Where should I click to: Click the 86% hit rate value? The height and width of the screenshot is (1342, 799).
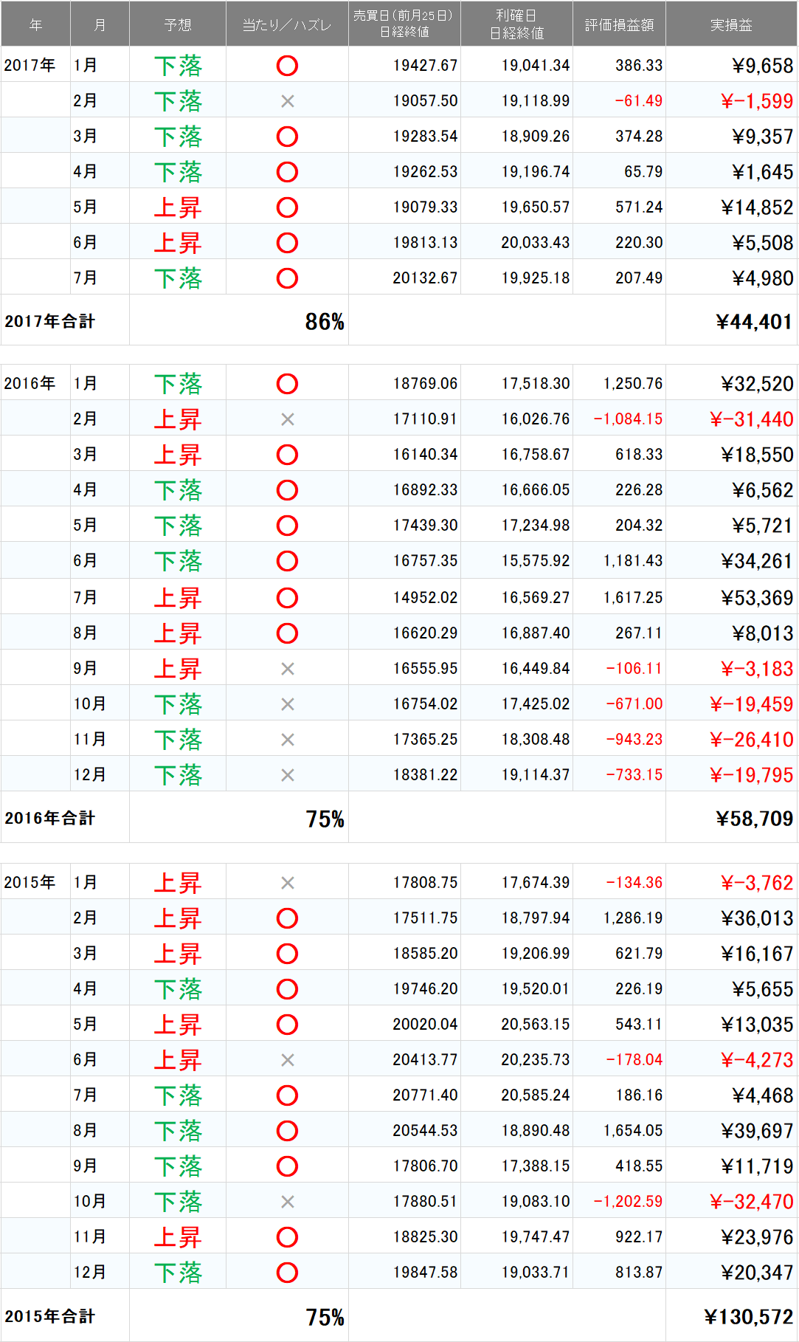click(325, 322)
